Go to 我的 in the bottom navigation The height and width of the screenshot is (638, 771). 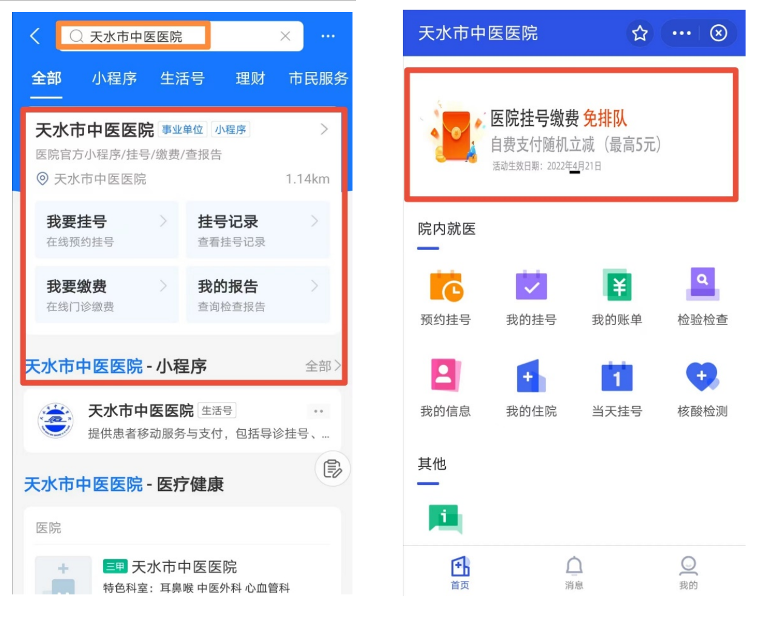(x=688, y=573)
